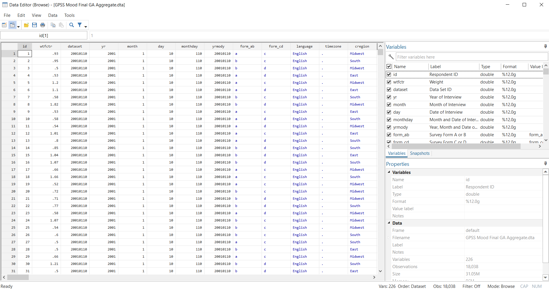Switch to the Snapshots tab
The height and width of the screenshot is (289, 549).
(420, 153)
